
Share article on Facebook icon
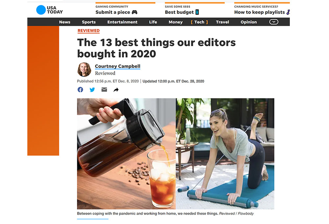(x=80, y=90)
